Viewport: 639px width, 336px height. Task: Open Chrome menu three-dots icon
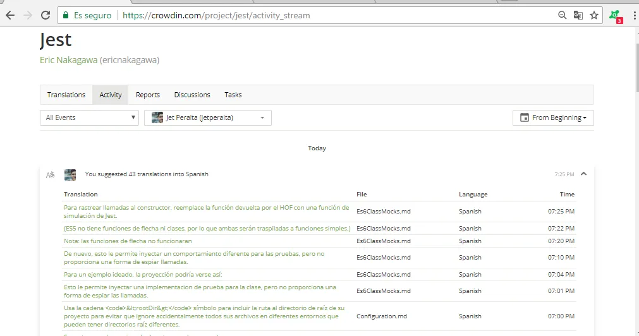click(635, 16)
